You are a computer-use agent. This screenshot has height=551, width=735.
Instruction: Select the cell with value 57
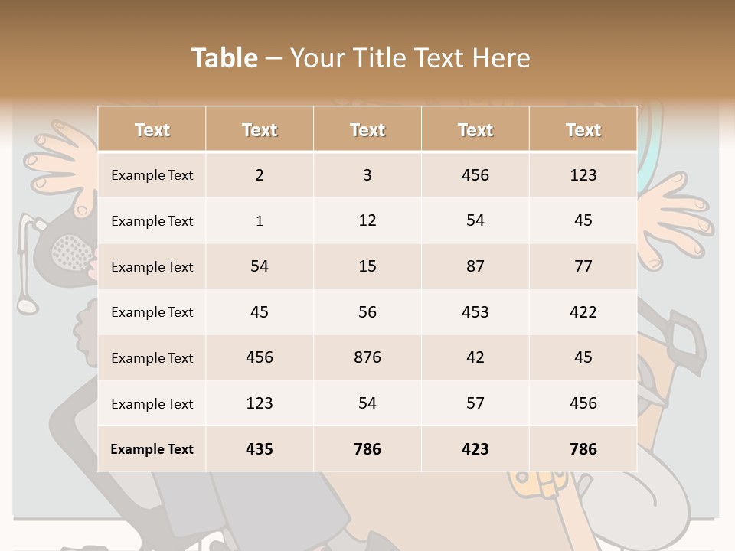tap(475, 403)
